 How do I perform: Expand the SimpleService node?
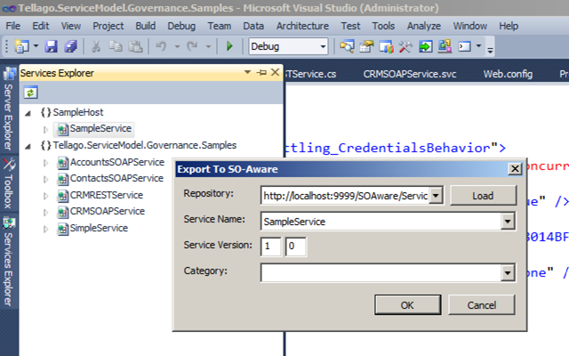point(45,229)
